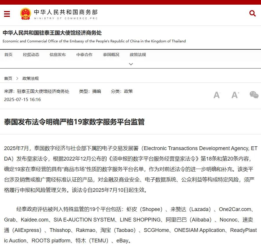Click the English embassy office subtitle

tap(94, 41)
